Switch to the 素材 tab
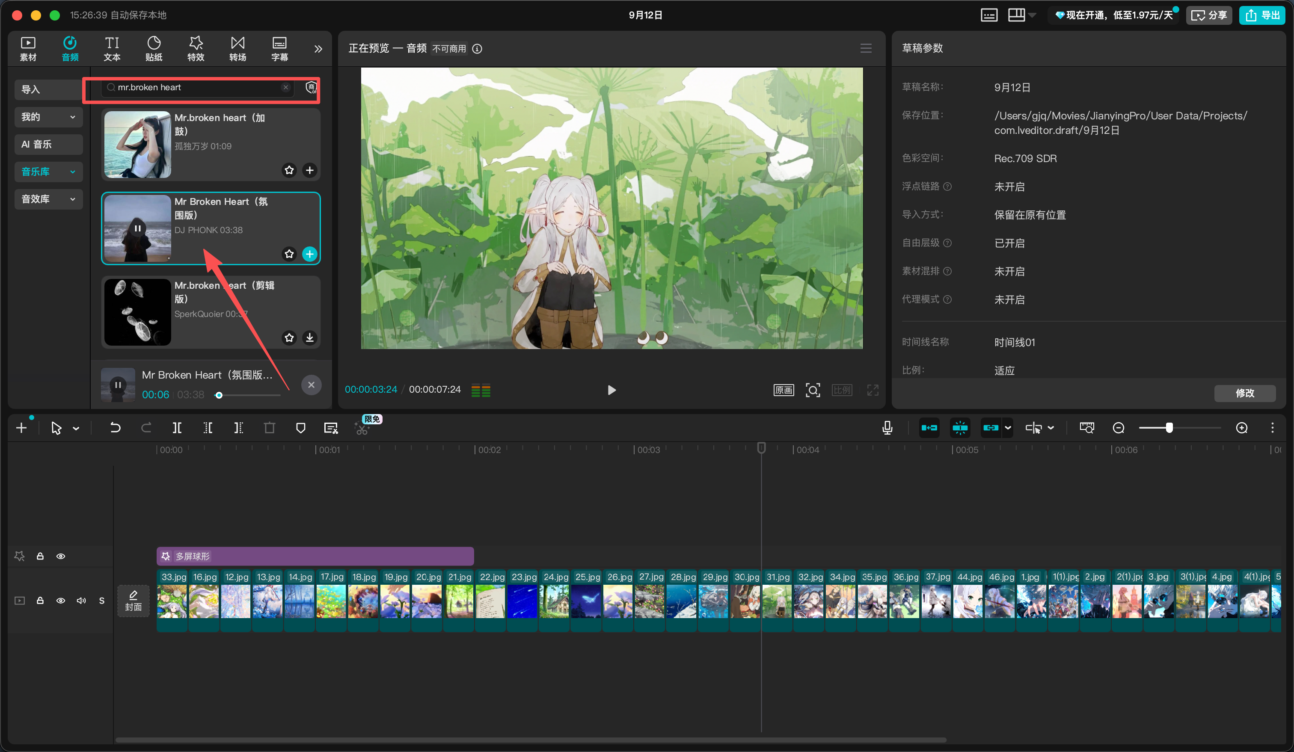Image resolution: width=1294 pixels, height=752 pixels. [28, 49]
